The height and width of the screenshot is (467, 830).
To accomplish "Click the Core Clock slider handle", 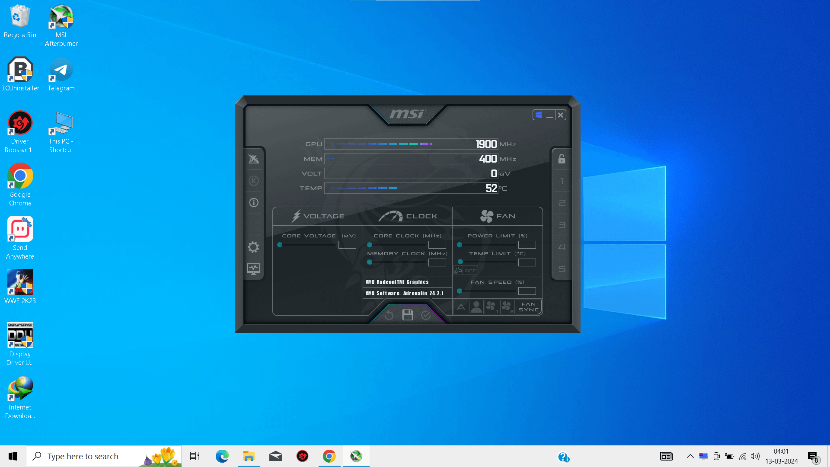I will coord(370,245).
